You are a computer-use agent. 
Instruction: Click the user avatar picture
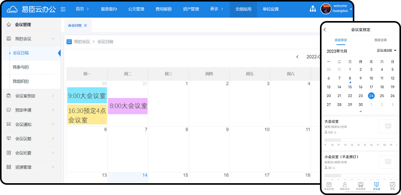(x=326, y=9)
